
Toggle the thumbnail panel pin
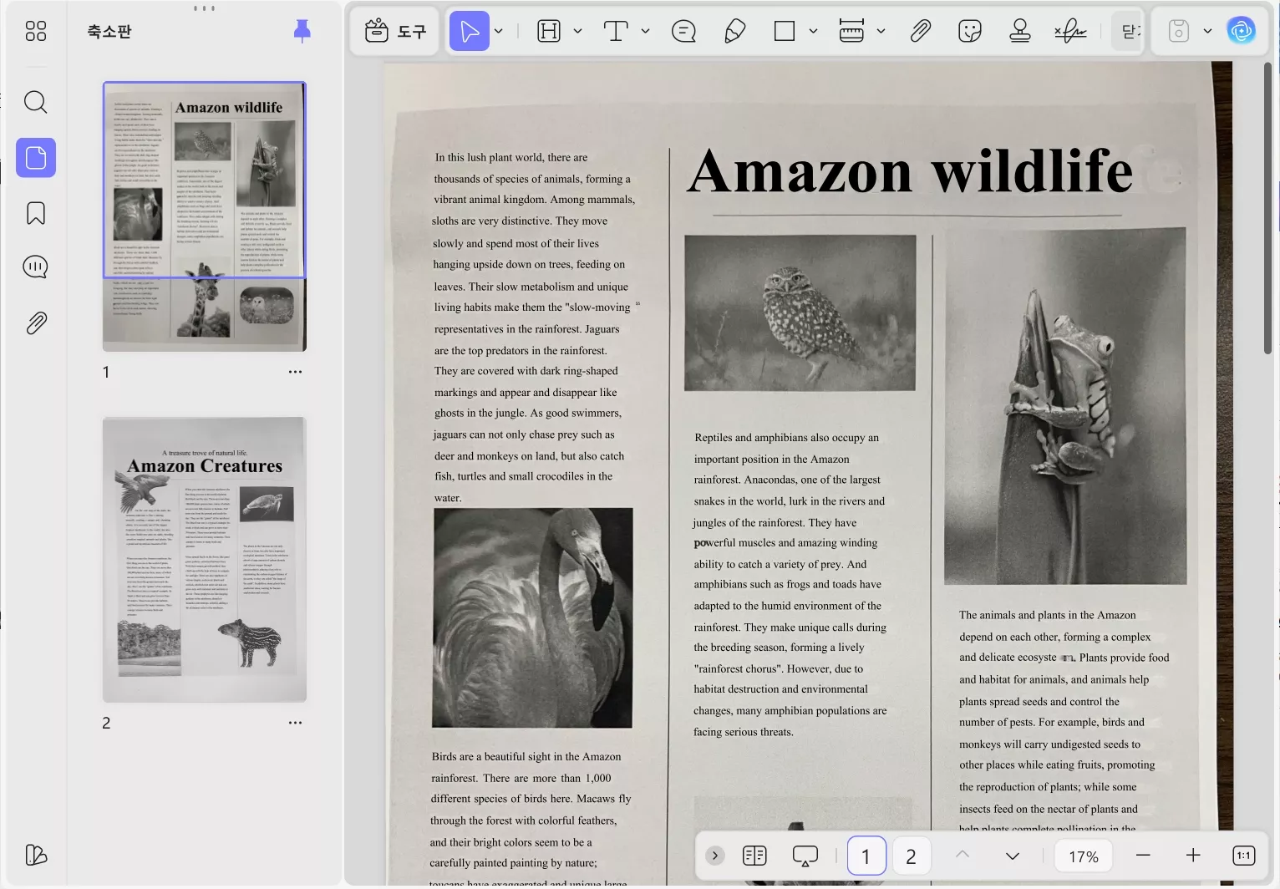302,32
